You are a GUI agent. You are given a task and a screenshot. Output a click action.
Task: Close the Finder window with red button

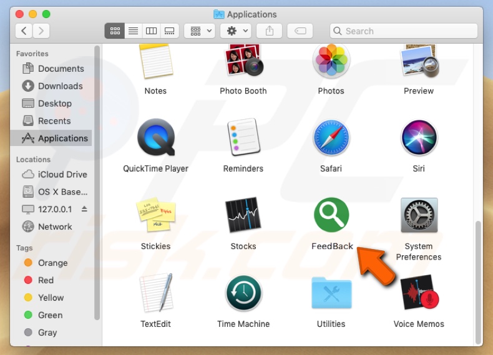point(19,14)
